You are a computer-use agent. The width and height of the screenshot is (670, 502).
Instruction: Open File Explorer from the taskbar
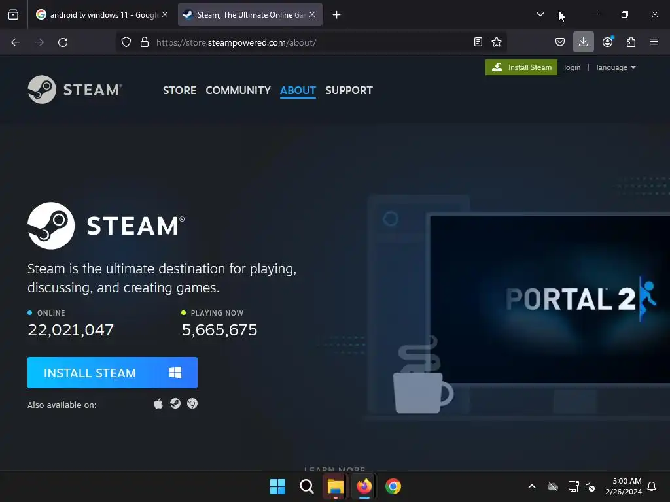coord(336,486)
